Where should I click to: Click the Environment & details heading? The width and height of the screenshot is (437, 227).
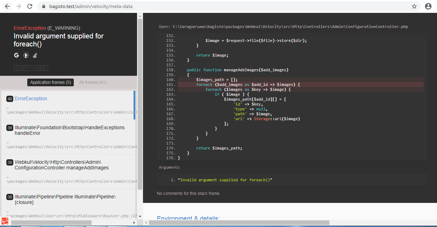188,218
